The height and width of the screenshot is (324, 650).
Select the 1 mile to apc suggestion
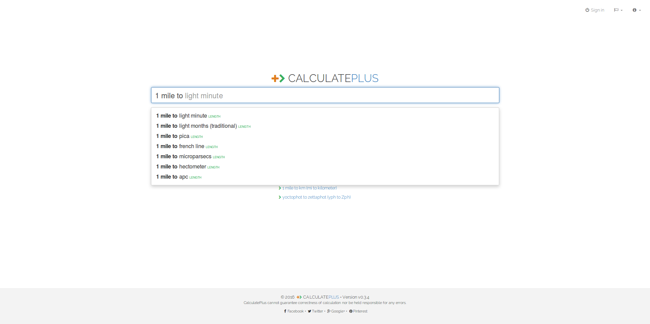325,177
